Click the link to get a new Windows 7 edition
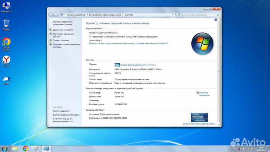 pos(129,44)
